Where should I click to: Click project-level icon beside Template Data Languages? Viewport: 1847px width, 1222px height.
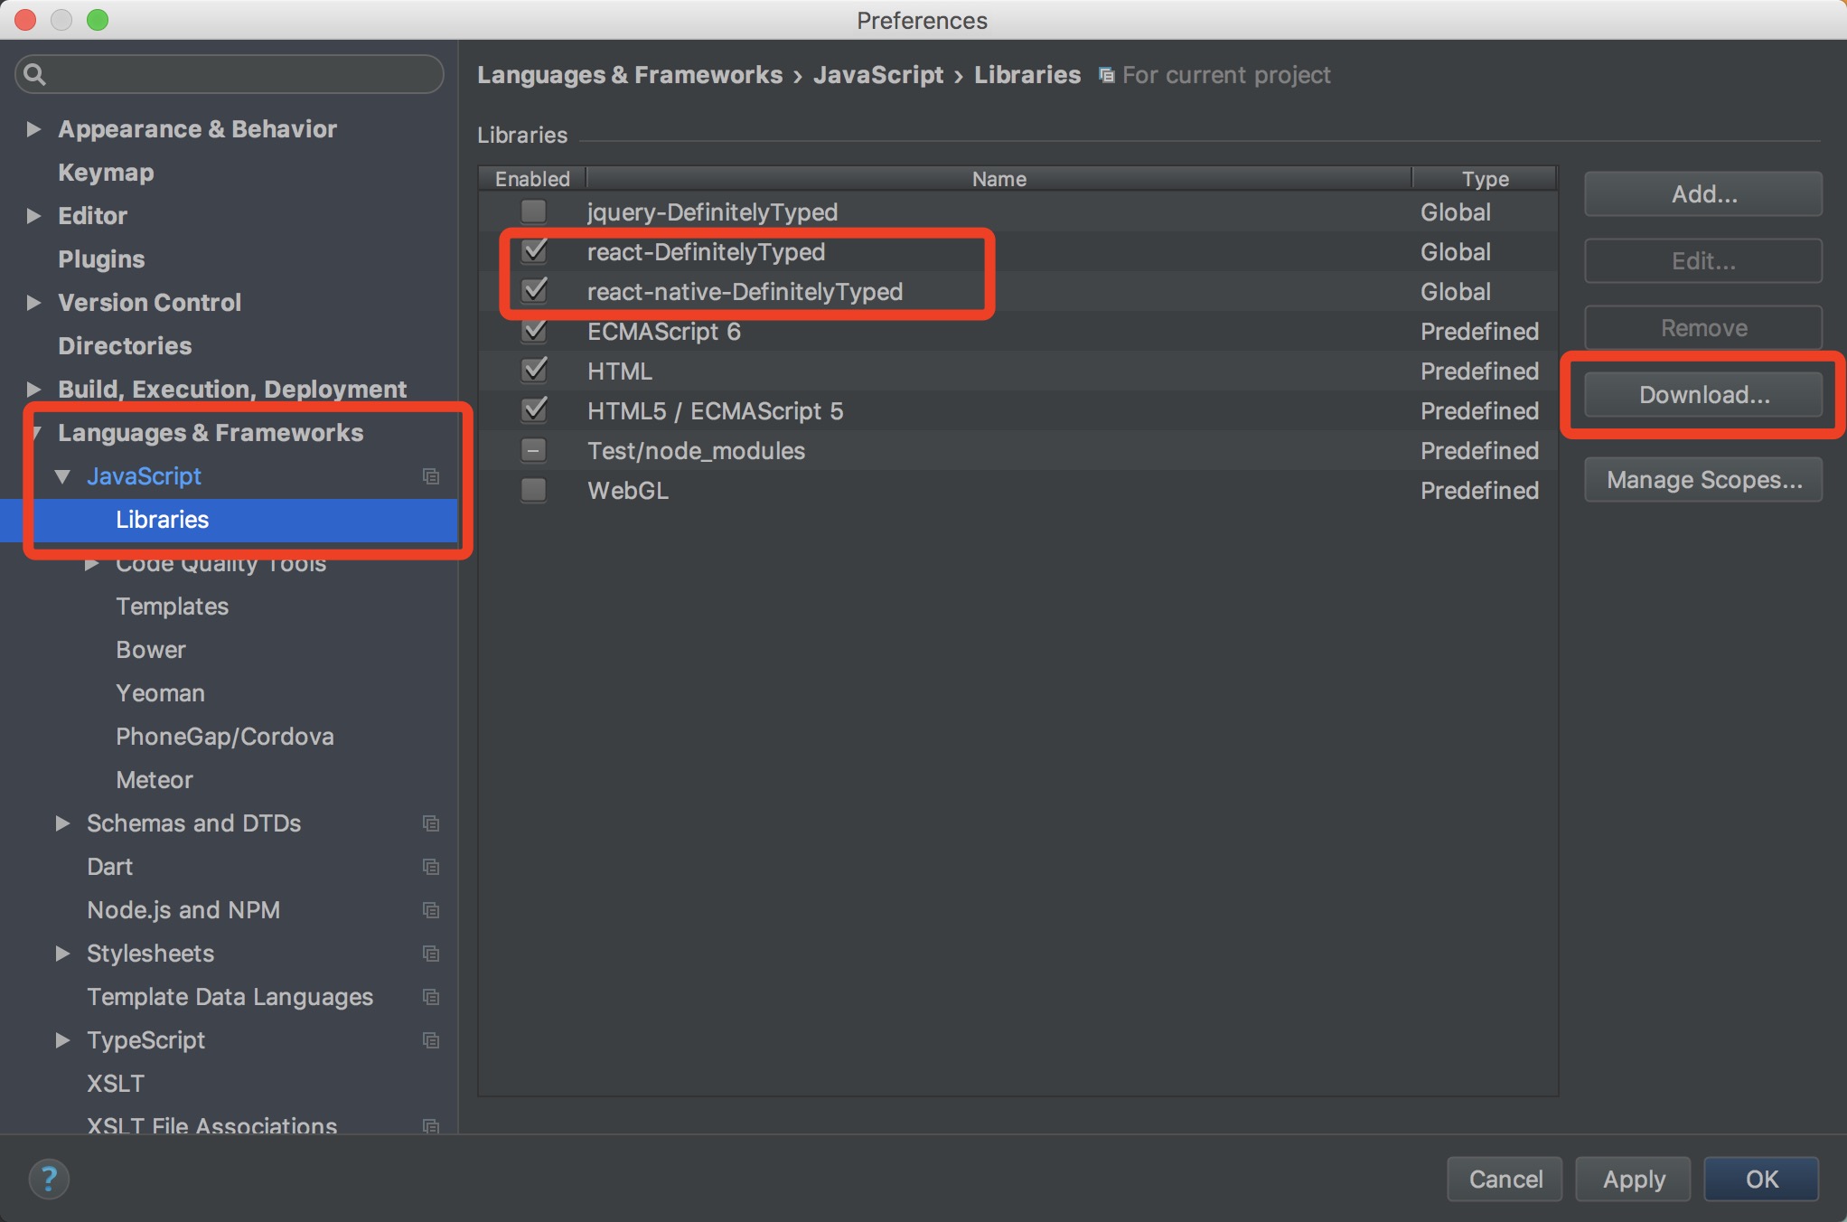point(431,997)
